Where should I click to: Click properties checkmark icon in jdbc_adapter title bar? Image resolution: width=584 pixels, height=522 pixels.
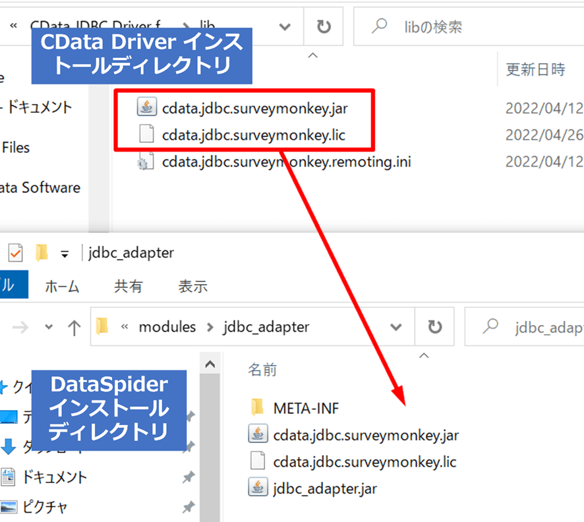(15, 253)
